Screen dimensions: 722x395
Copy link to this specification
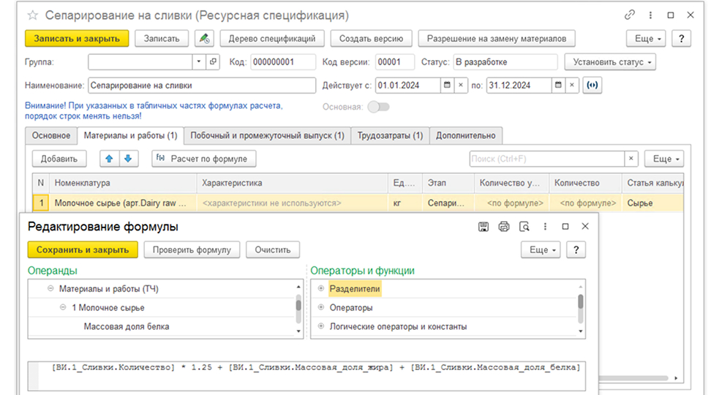629,15
